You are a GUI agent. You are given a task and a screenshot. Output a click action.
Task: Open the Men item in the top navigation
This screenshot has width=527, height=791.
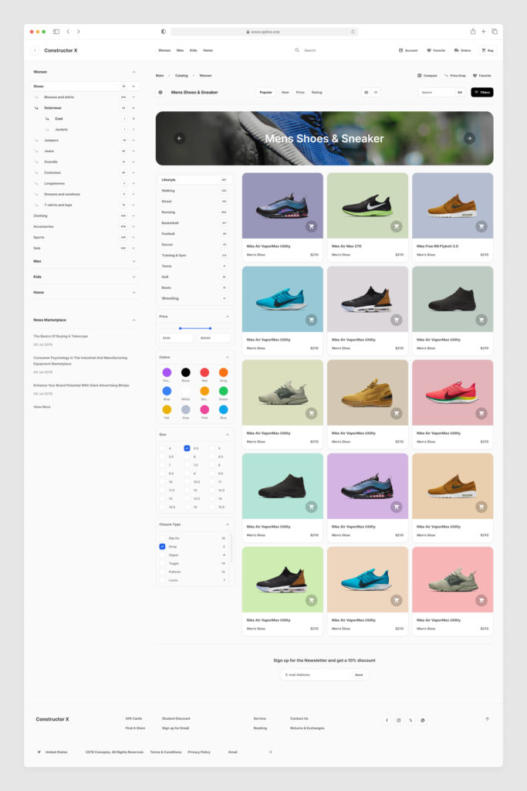click(x=180, y=50)
